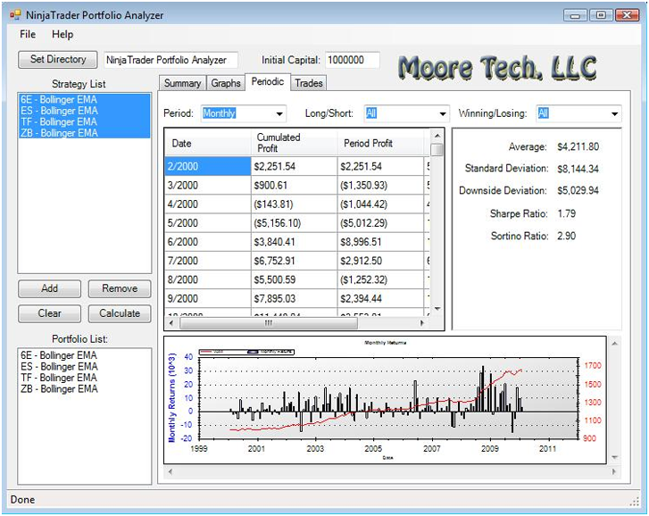Click the Add button
This screenshot has height=516, width=649.
(x=50, y=288)
